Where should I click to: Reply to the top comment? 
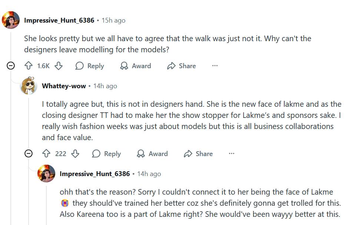point(90,66)
